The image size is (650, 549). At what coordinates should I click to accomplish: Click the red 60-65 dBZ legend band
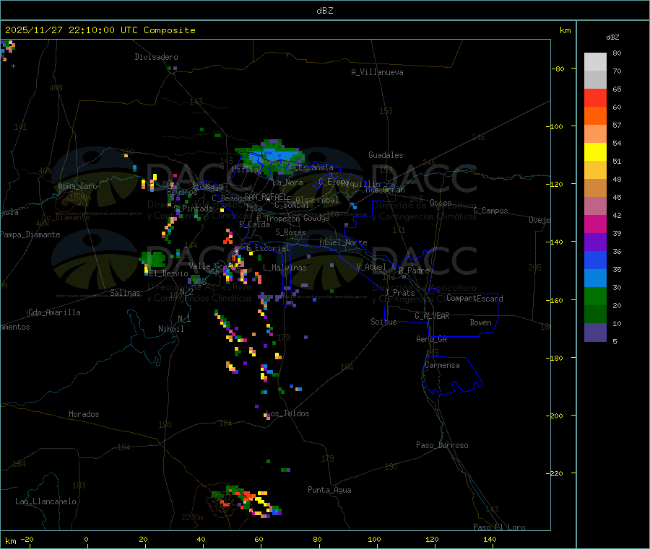pos(595,97)
